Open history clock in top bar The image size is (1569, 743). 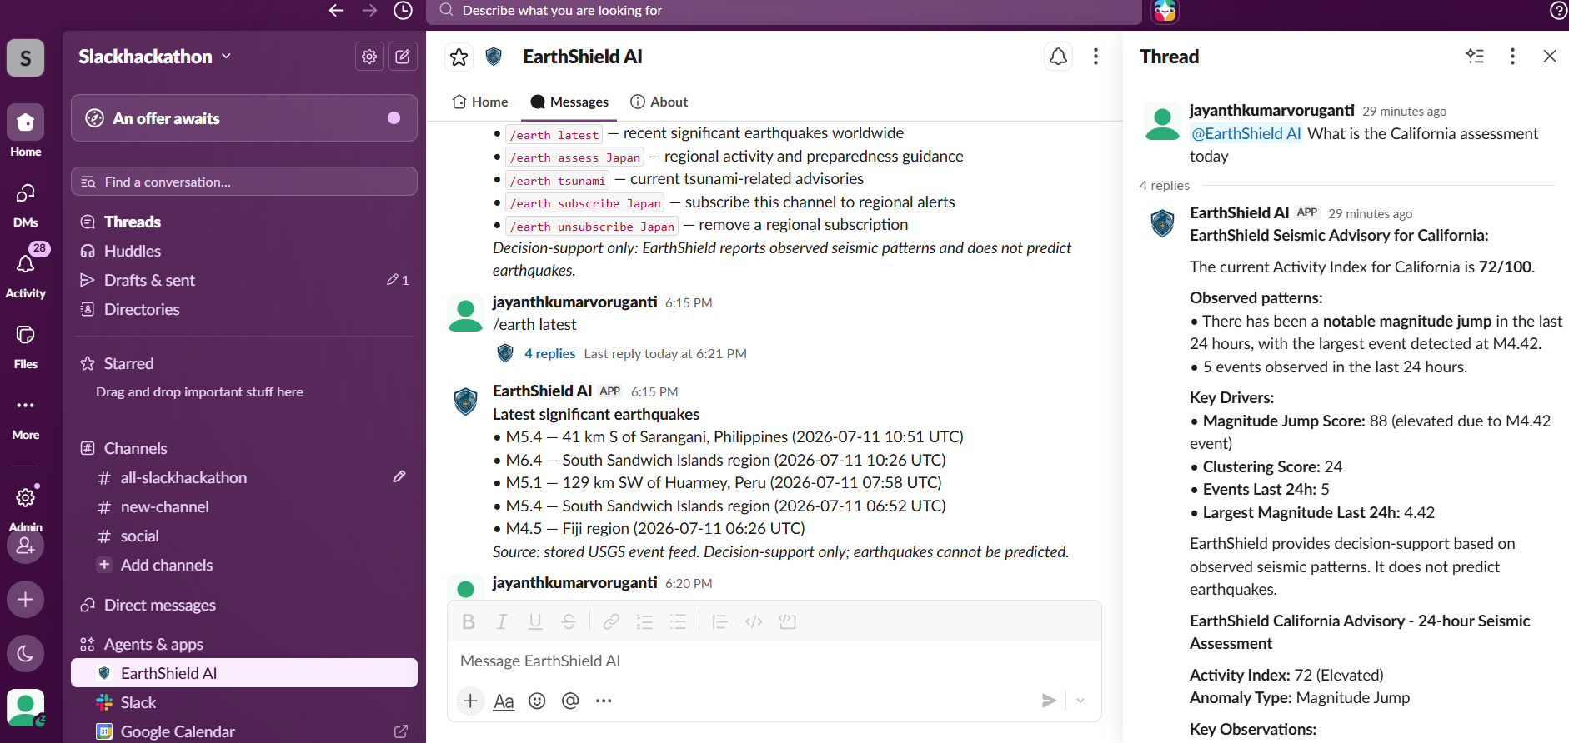403,10
